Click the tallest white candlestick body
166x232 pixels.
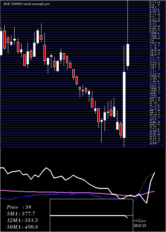pos(124,105)
